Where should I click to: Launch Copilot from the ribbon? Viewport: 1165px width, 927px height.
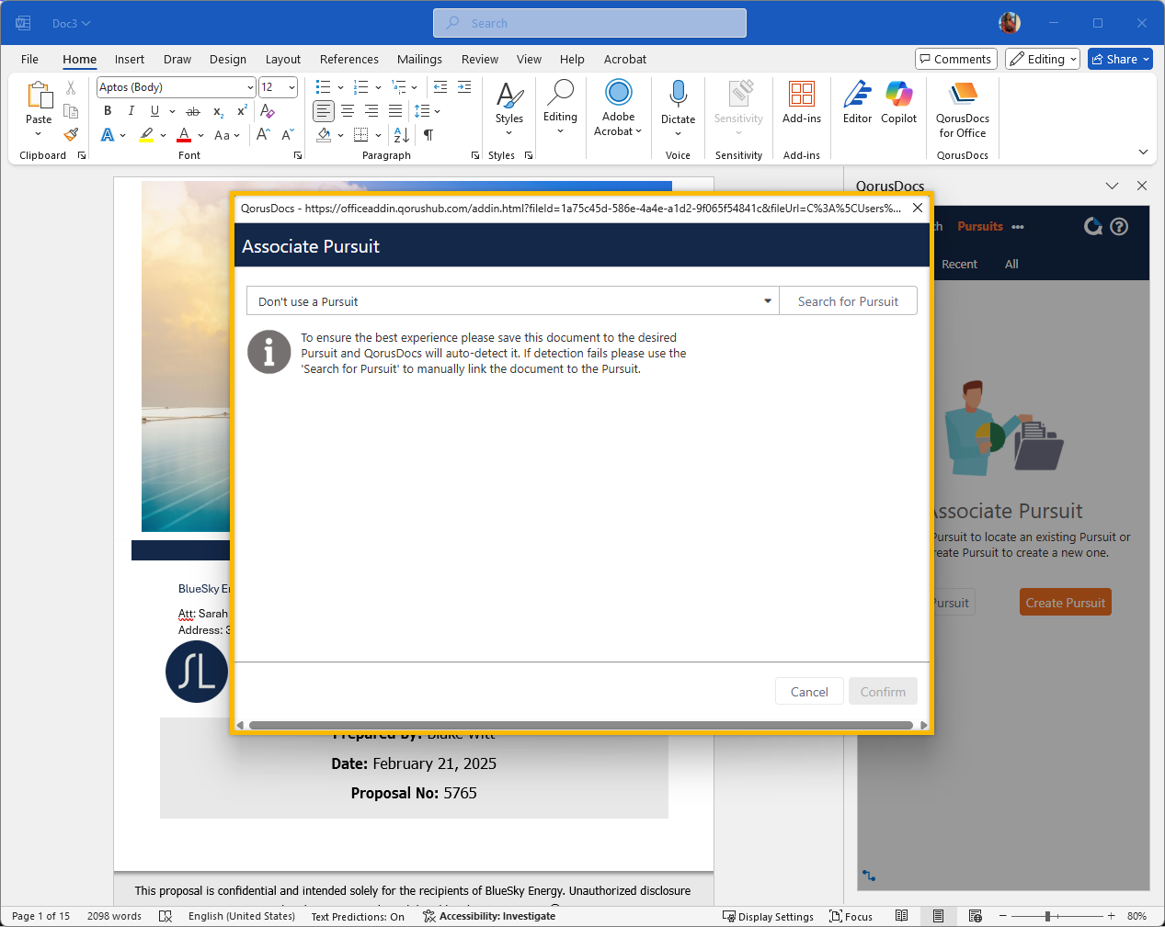coord(898,102)
